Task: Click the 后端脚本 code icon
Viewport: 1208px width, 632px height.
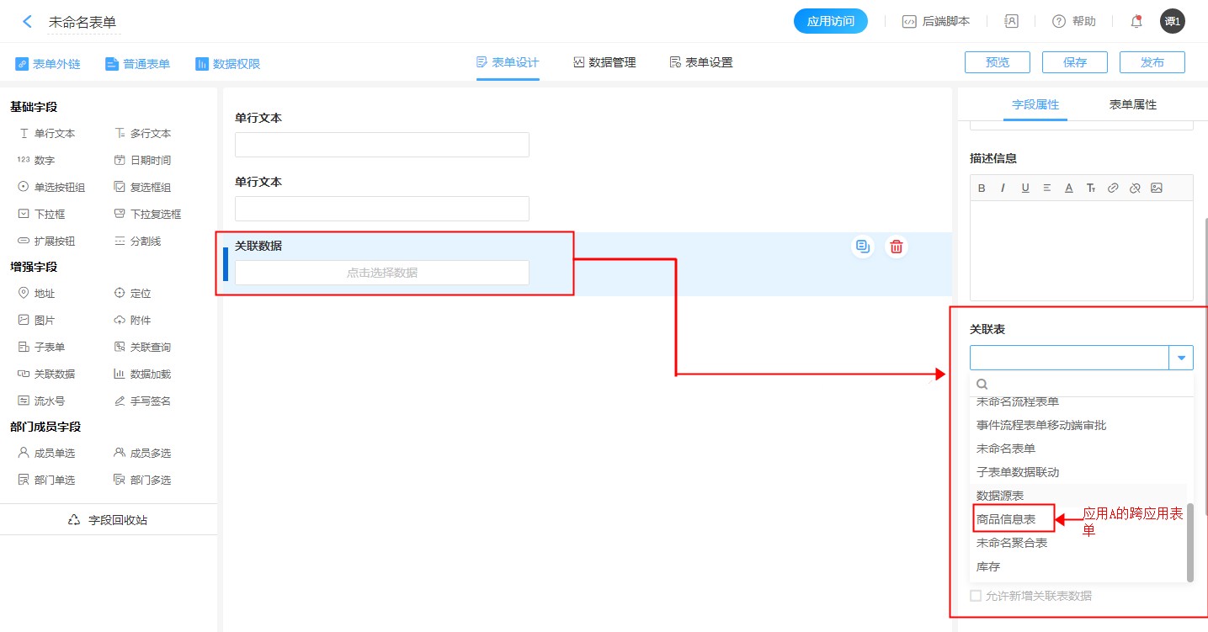Action: pyautogui.click(x=909, y=22)
